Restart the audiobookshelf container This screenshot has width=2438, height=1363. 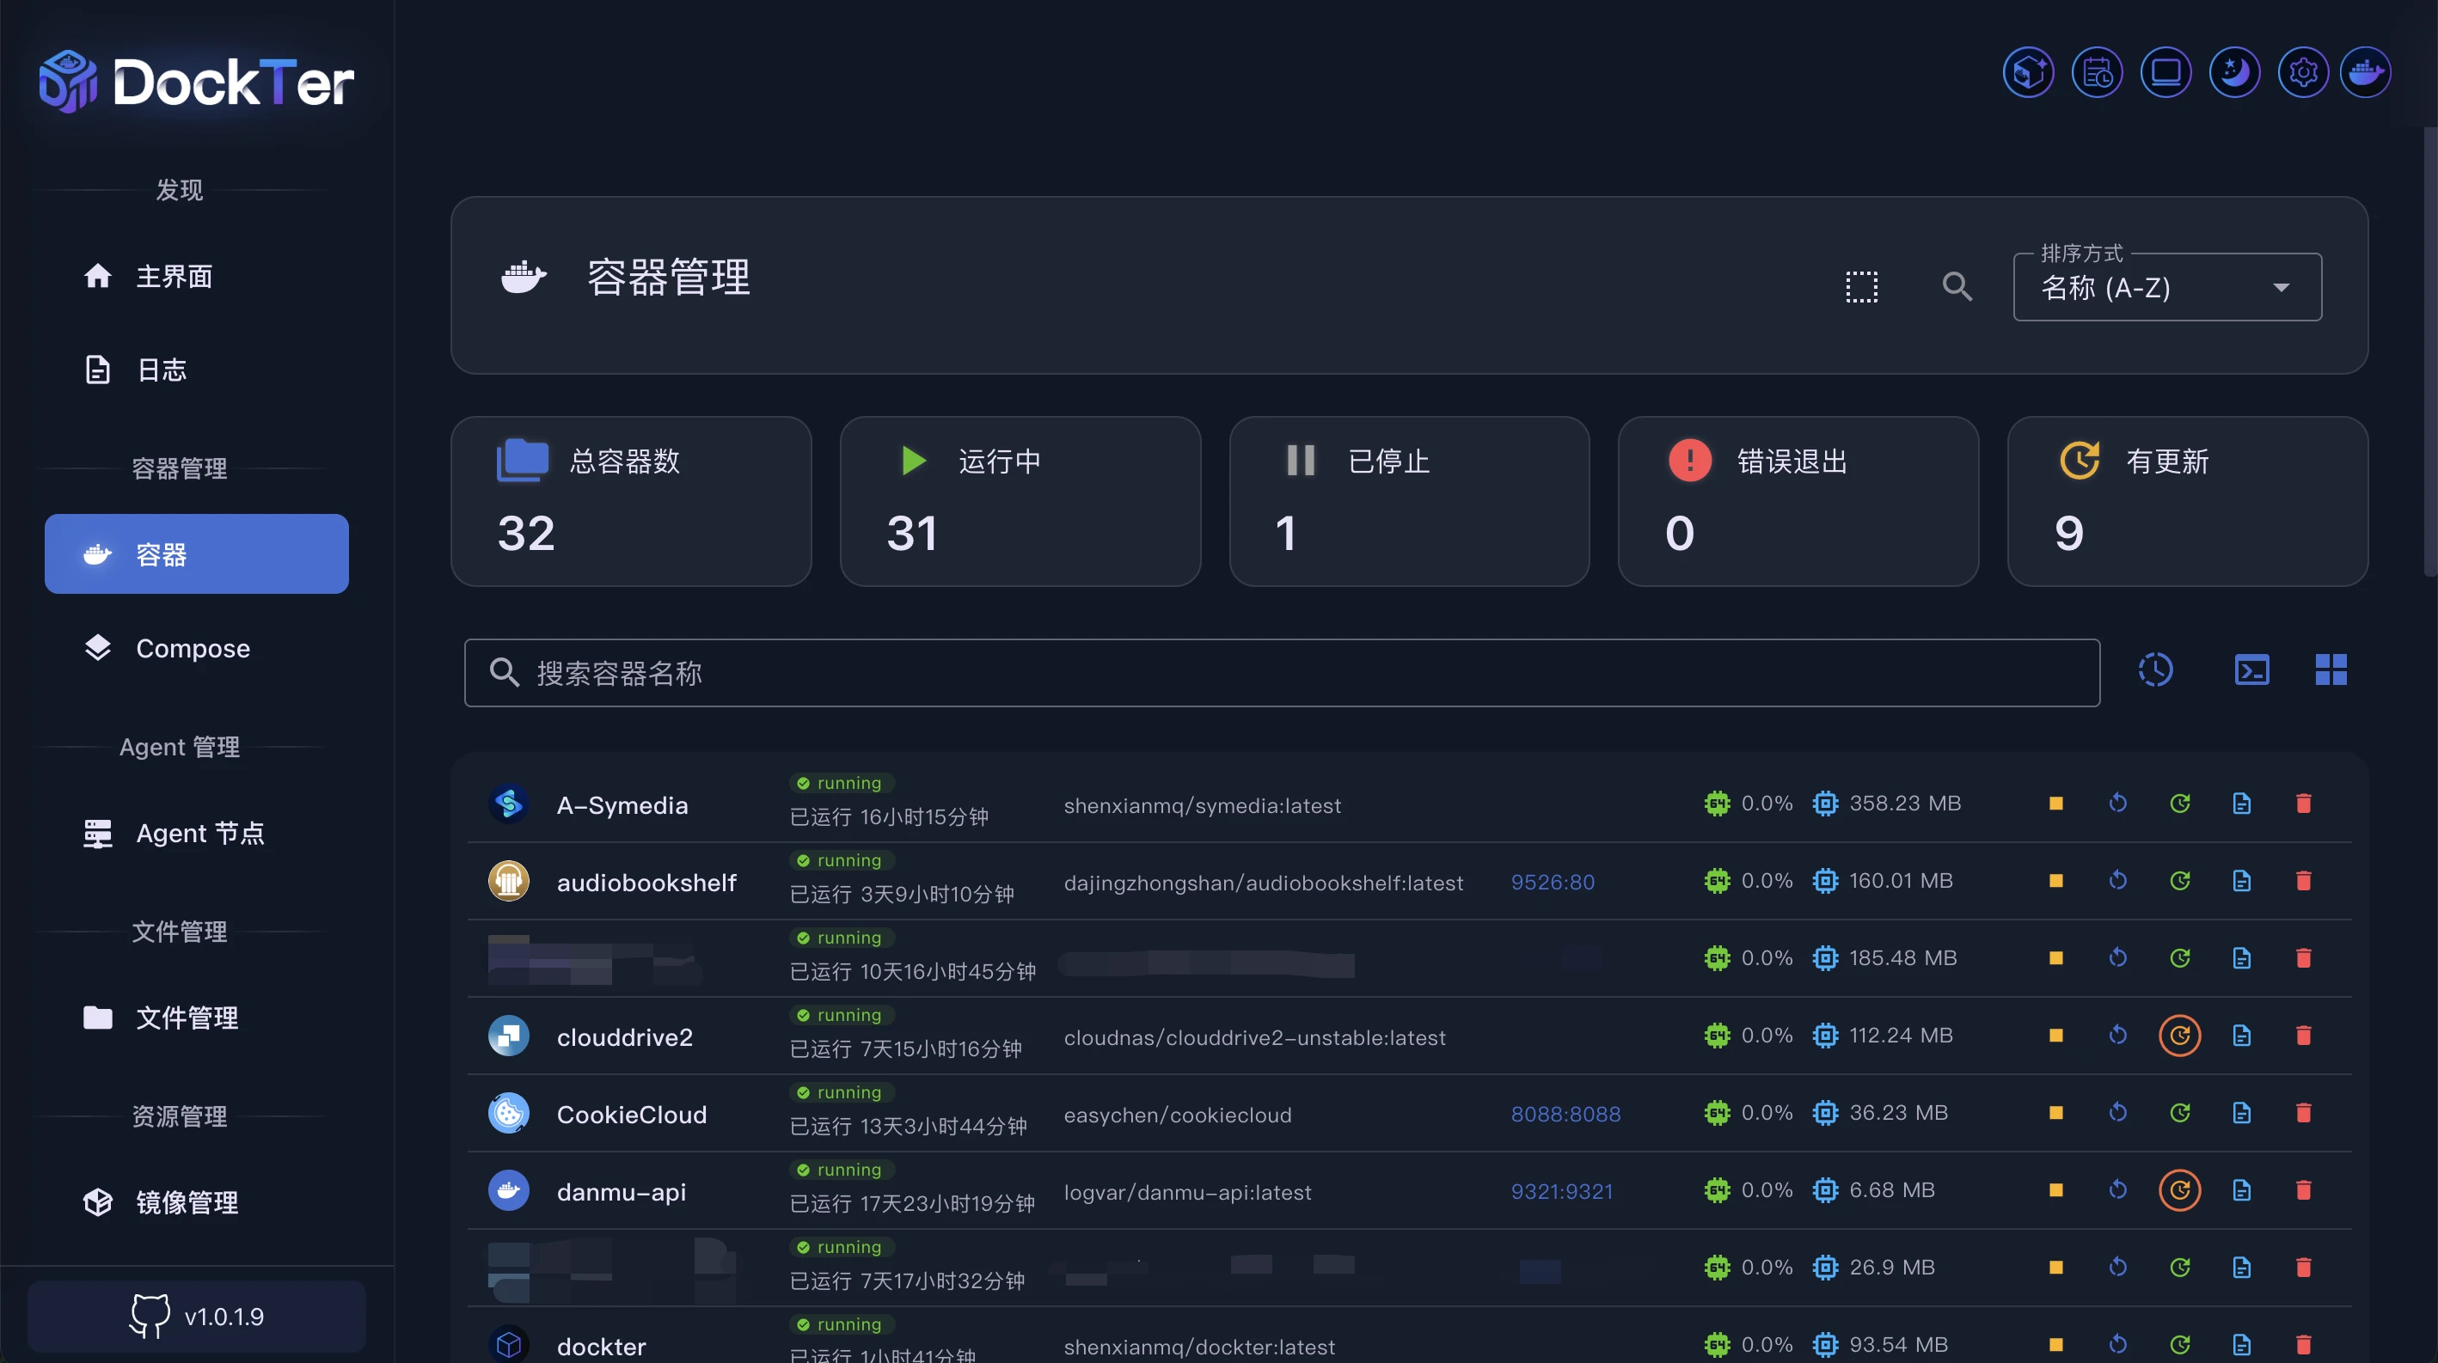[x=2118, y=882]
